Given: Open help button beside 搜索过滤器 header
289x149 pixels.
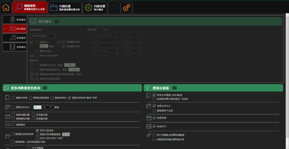Looking at the screenshot, I should 174,88.
